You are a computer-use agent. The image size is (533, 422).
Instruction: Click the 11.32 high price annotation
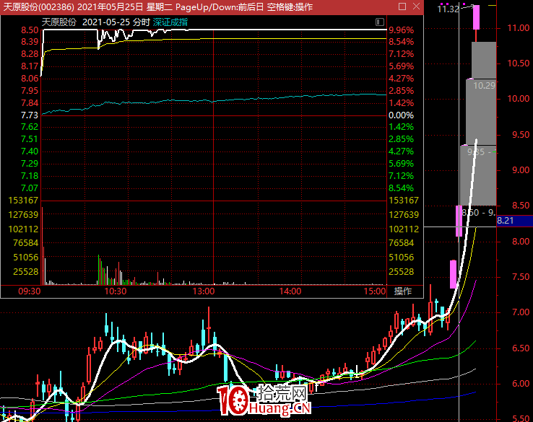[448, 9]
